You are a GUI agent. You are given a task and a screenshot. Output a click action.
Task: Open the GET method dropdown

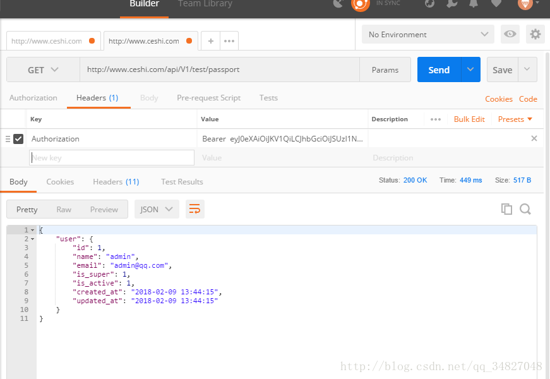(43, 70)
